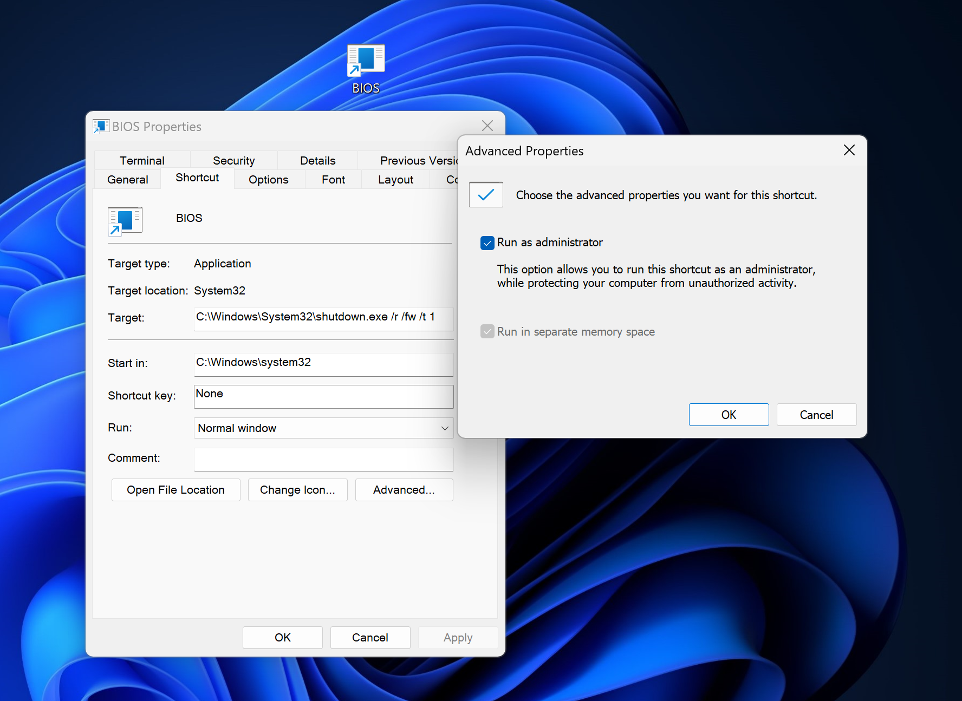
Task: Click the BIOS Properties title bar icon
Action: point(101,127)
